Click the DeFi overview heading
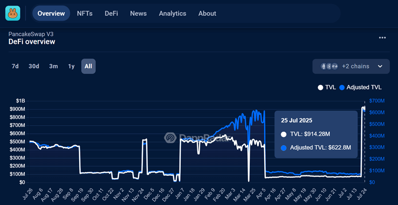Image resolution: width=398 pixels, height=205 pixels. pos(32,42)
